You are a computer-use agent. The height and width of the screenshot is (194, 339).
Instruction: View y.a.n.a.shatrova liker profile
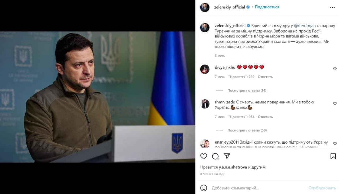coord(233,167)
